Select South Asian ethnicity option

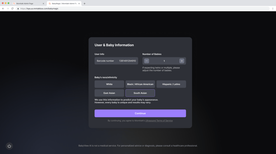[x=140, y=93]
